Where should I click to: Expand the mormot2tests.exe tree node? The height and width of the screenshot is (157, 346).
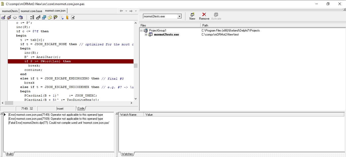click(146, 35)
